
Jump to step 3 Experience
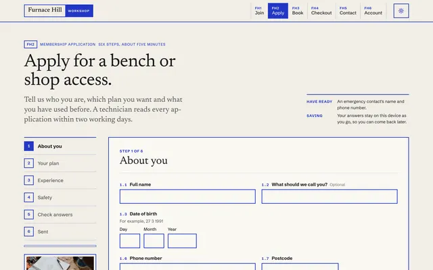[60, 180]
